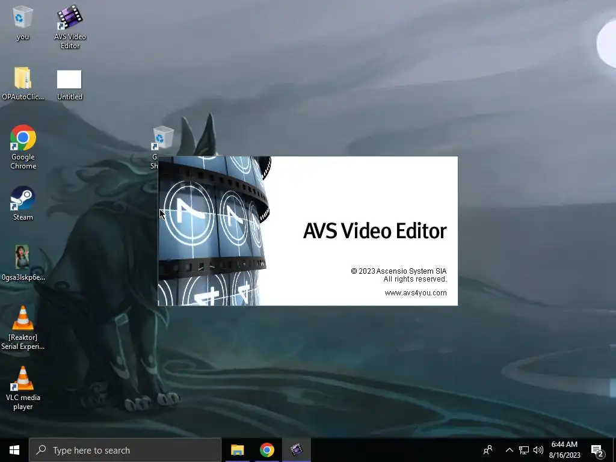Click the AVS Video Editor splash title
616x462 pixels.
(x=375, y=230)
